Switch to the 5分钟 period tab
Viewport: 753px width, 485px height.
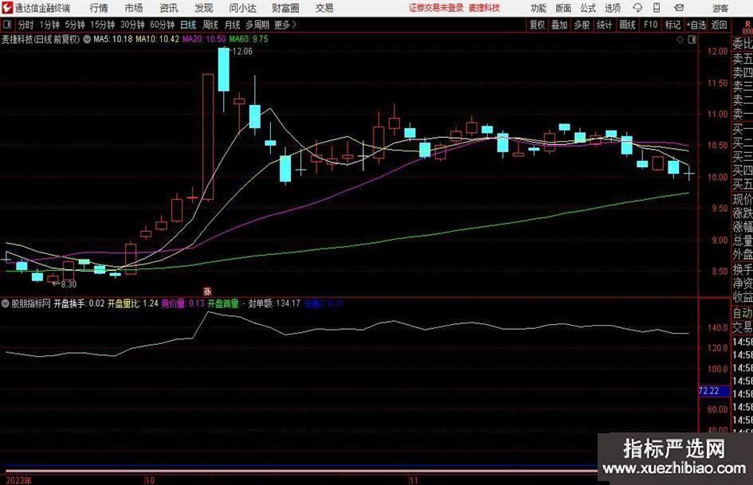(74, 25)
